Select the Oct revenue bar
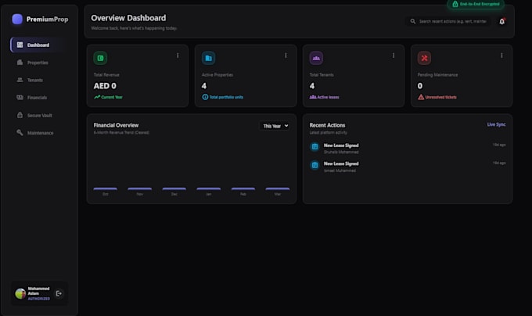532x316 pixels. point(105,189)
